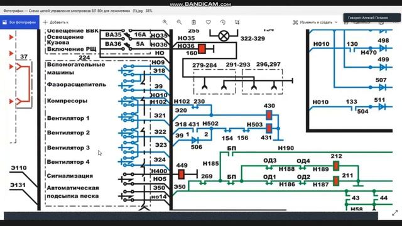Screen dimensions: 402x226
Task: Click the 'Н189' wire label
Action: click(x=321, y=169)
